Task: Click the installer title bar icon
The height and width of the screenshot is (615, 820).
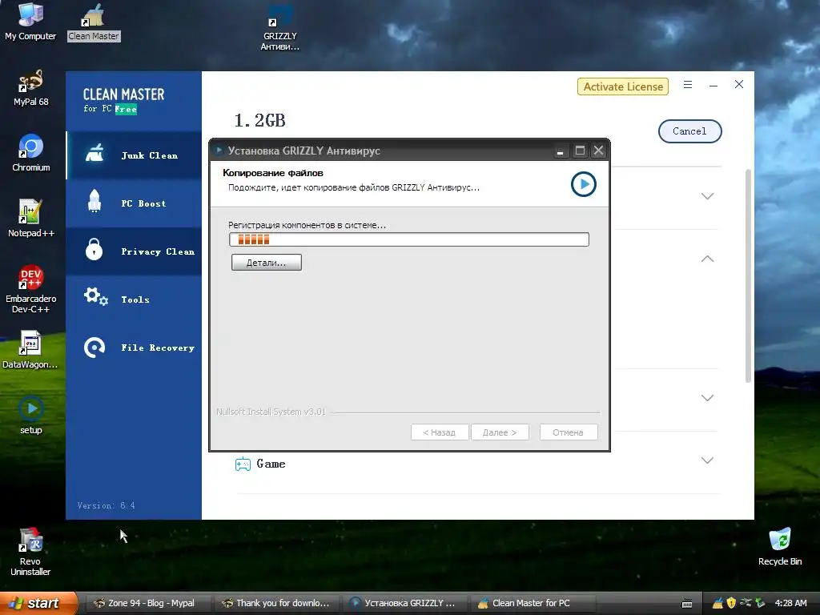Action: pyautogui.click(x=219, y=151)
